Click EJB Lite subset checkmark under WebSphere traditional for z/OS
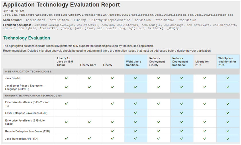The width and height of the screenshot is (241, 145). (228, 122)
